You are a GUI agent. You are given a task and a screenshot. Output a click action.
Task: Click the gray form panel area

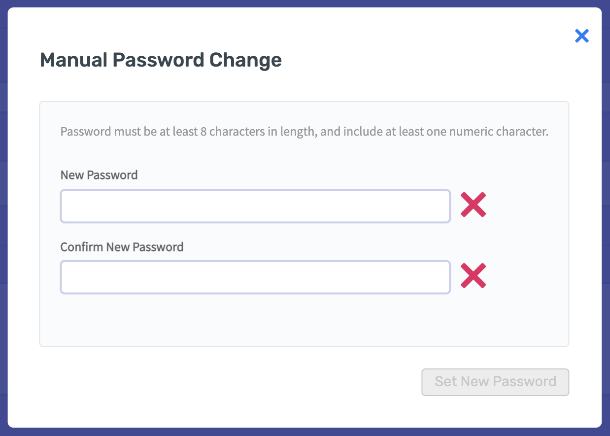[x=304, y=321]
